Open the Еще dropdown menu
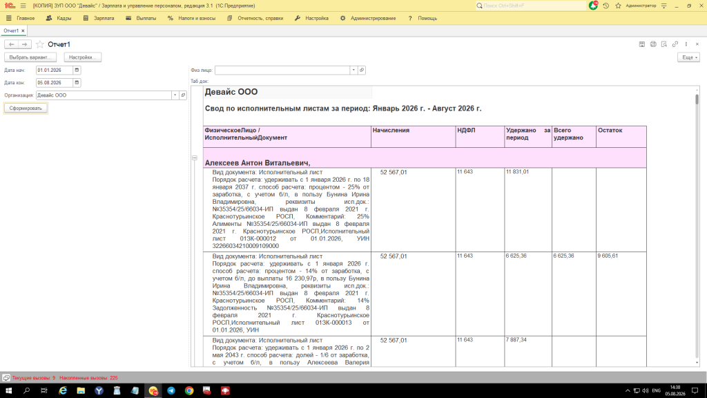Image resolution: width=707 pixels, height=398 pixels. coord(688,57)
